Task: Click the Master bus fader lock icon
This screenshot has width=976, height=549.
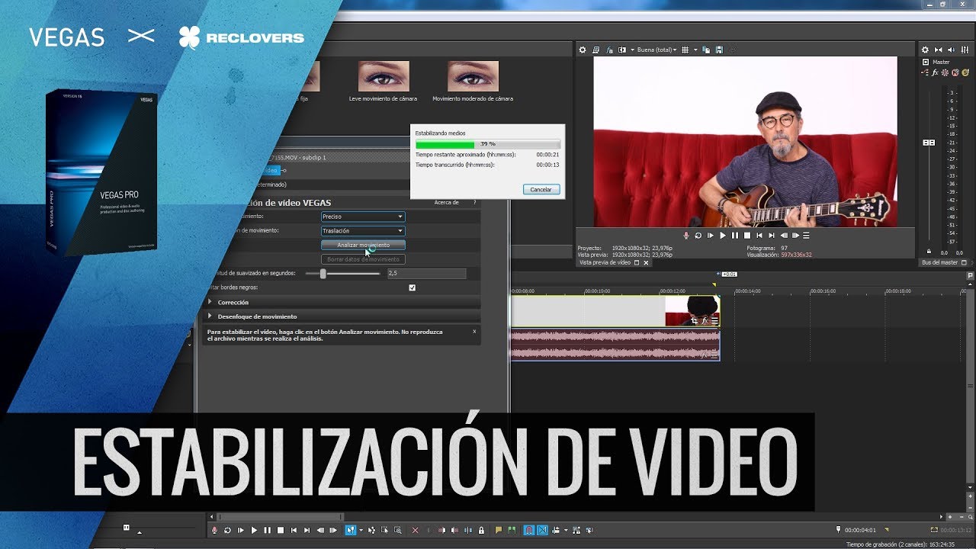Action: pyautogui.click(x=929, y=251)
